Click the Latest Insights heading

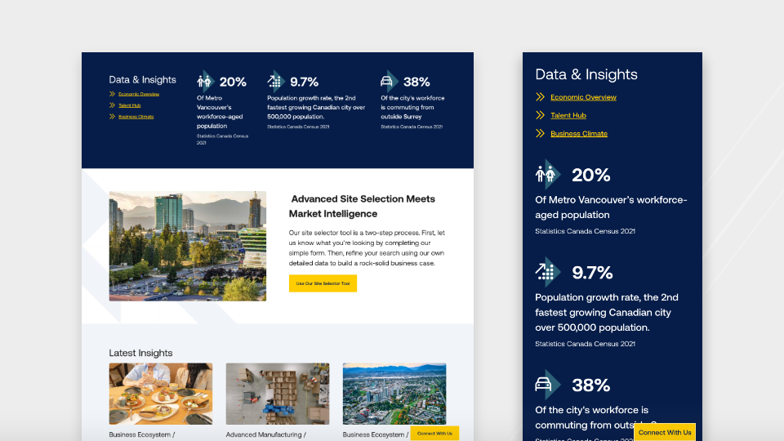point(140,353)
